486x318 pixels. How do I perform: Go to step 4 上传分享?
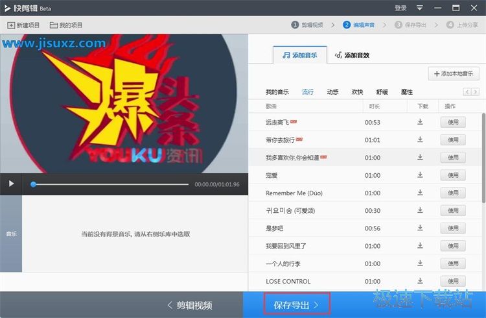(462, 25)
